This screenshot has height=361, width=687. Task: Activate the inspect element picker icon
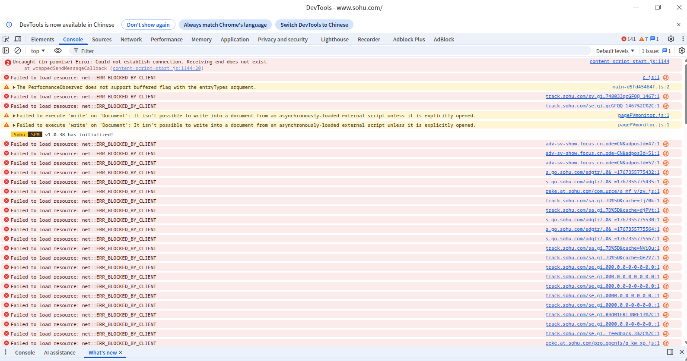pos(6,39)
